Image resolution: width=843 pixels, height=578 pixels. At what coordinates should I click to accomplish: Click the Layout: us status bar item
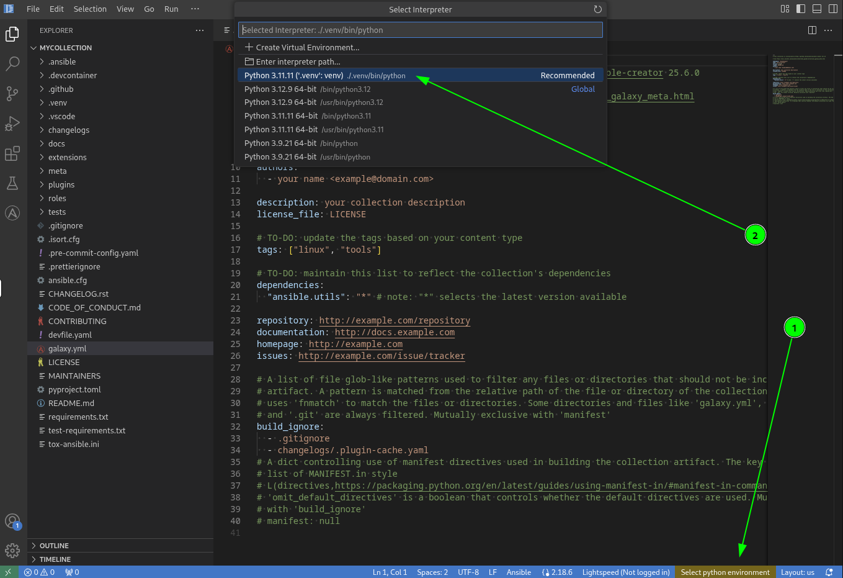798,572
